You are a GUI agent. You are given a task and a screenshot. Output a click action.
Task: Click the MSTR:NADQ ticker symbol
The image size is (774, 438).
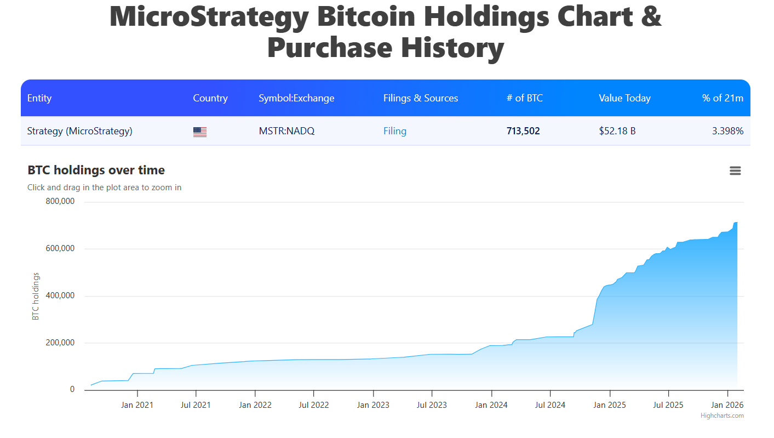[286, 131]
